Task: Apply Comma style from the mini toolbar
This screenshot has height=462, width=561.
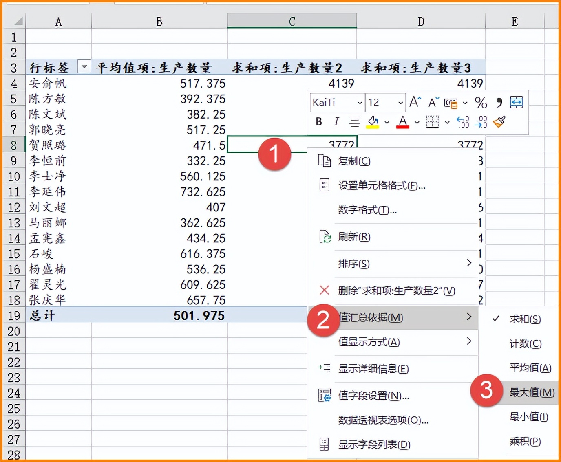Action: [x=499, y=103]
